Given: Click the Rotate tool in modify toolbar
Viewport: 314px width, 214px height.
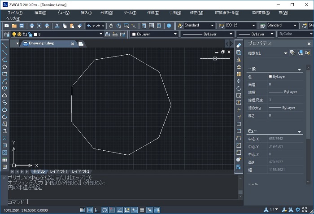Looking at the screenshot, I should (239, 88).
